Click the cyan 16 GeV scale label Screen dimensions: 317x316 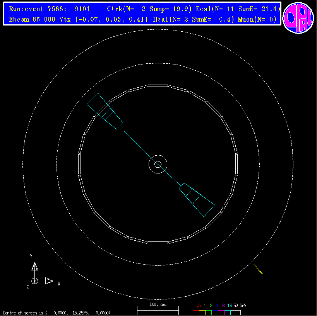[230, 305]
